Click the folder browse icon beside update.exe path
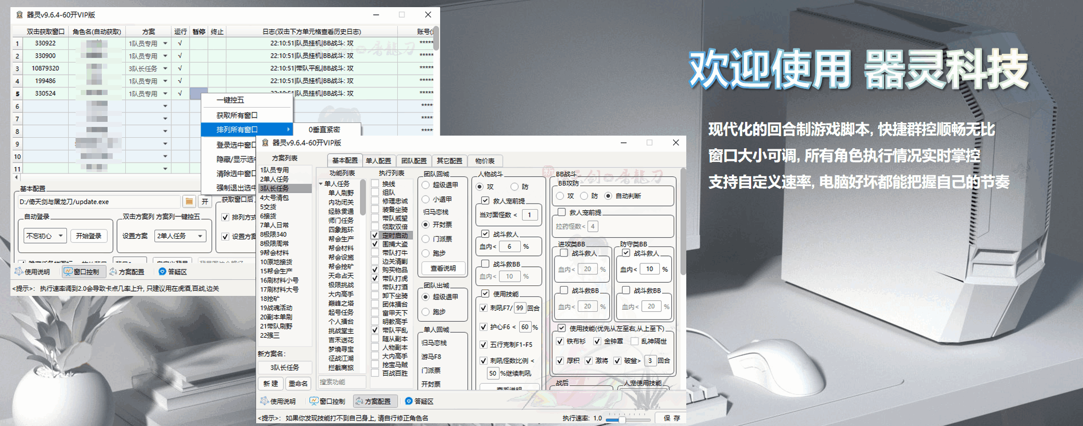The width and height of the screenshot is (1083, 426). click(188, 201)
